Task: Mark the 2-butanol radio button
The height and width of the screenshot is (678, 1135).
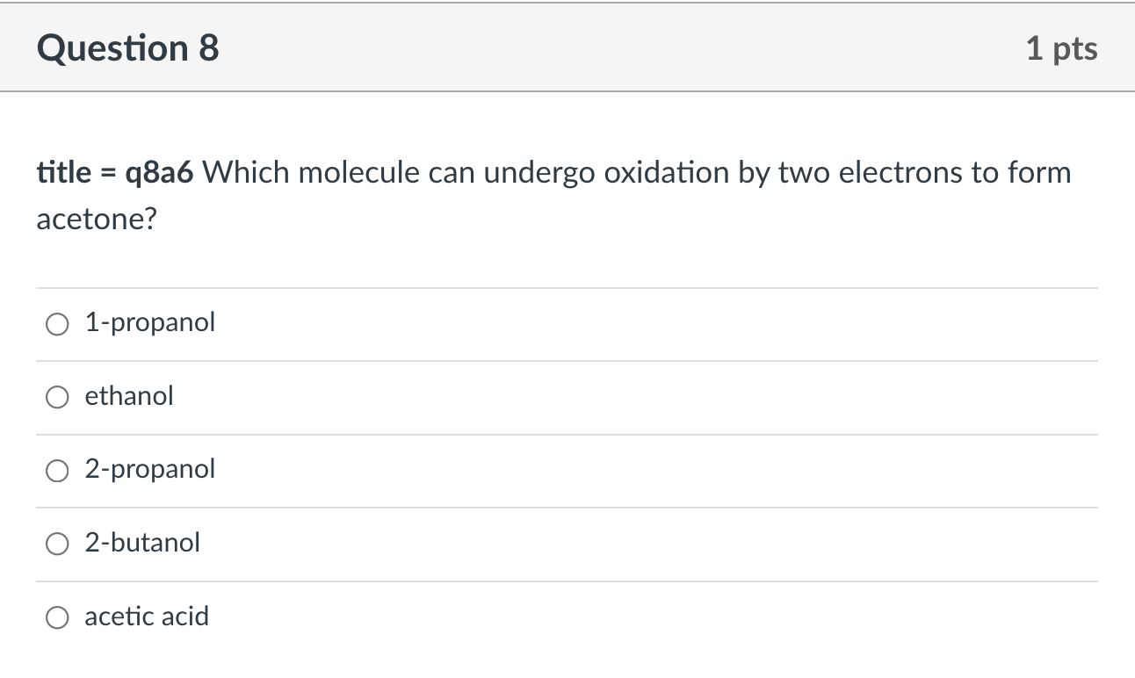Action: click(57, 545)
